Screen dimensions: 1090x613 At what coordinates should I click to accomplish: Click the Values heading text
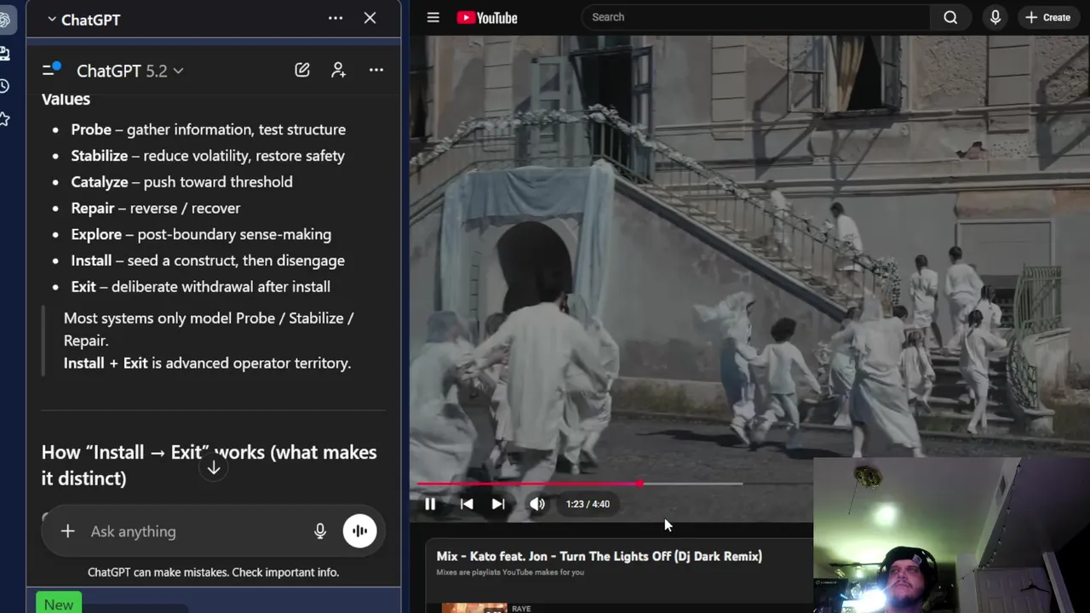[66, 99]
